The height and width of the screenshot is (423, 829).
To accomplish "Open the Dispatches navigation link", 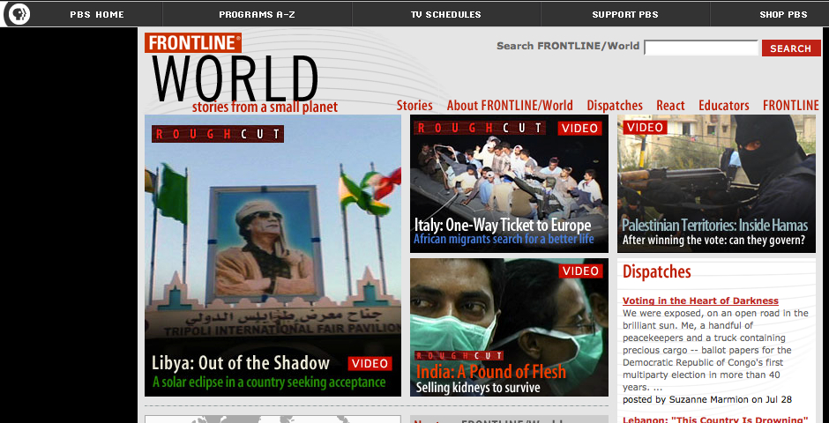I will [615, 106].
